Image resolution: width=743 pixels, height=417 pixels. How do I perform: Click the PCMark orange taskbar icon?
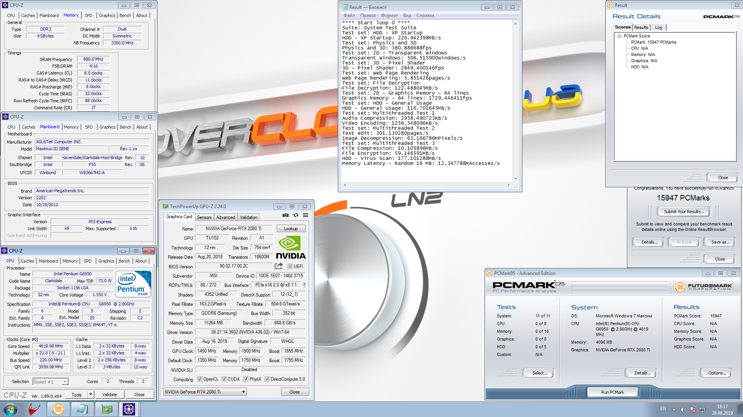point(58,409)
